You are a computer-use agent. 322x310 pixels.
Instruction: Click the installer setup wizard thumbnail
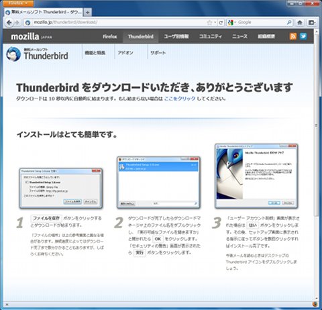click(x=256, y=176)
